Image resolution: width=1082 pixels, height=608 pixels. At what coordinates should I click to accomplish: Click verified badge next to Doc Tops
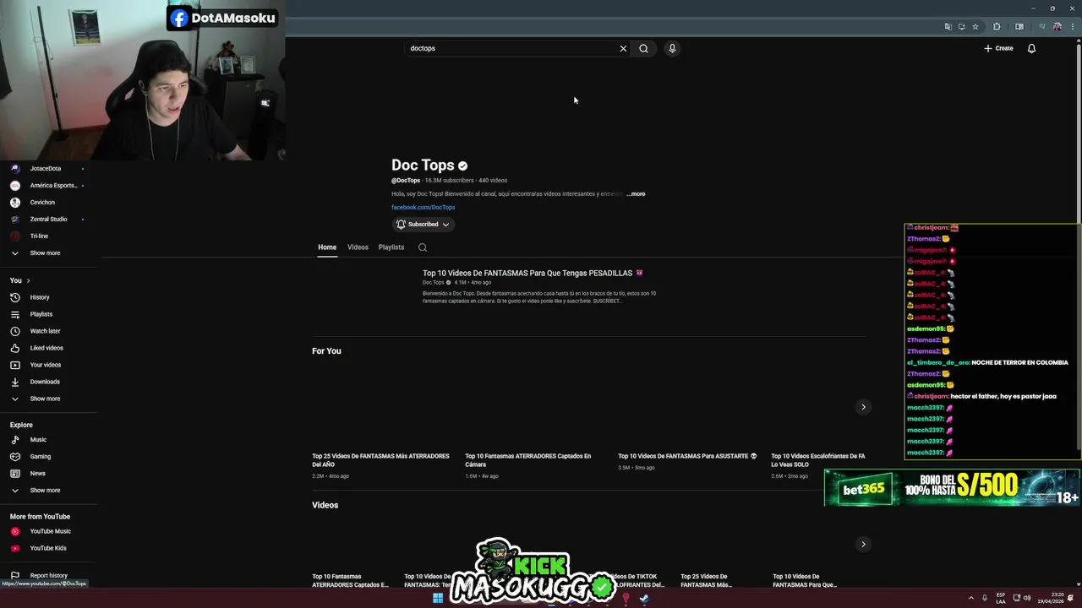[462, 166]
